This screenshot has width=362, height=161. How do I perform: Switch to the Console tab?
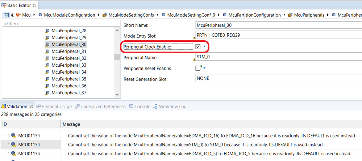(142, 107)
